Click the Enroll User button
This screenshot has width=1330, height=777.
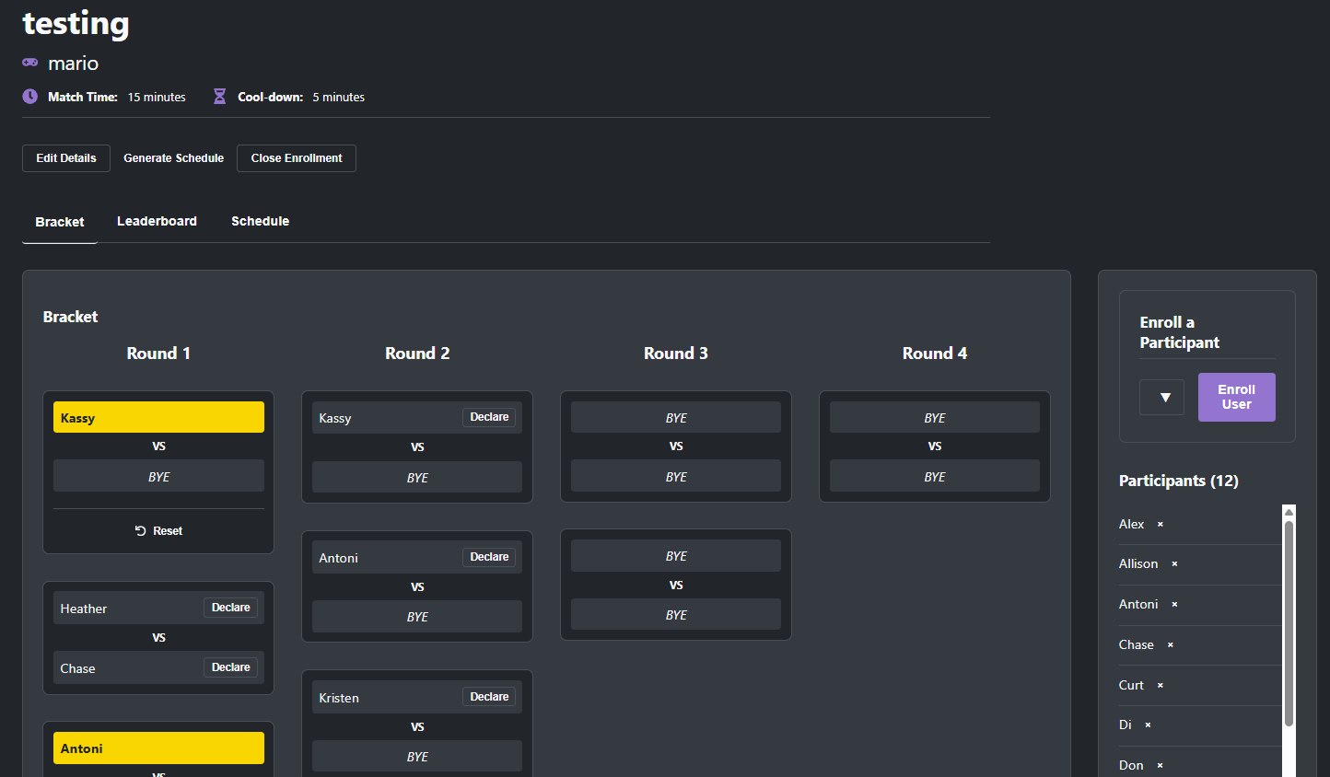coord(1237,397)
